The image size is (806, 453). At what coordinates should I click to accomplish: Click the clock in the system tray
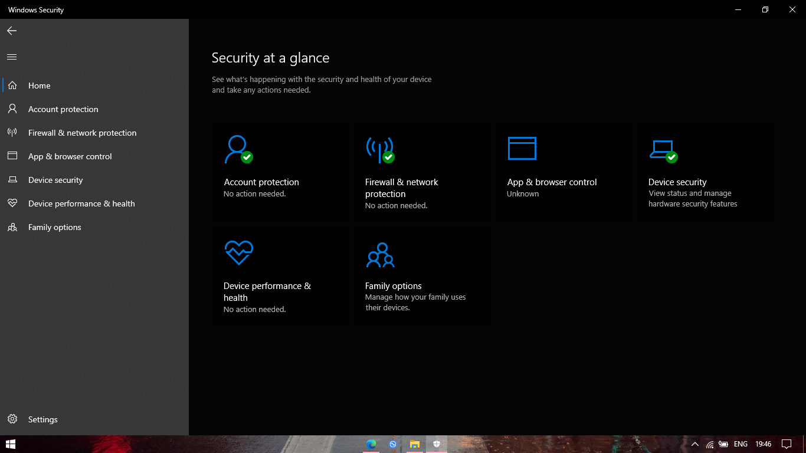click(763, 444)
